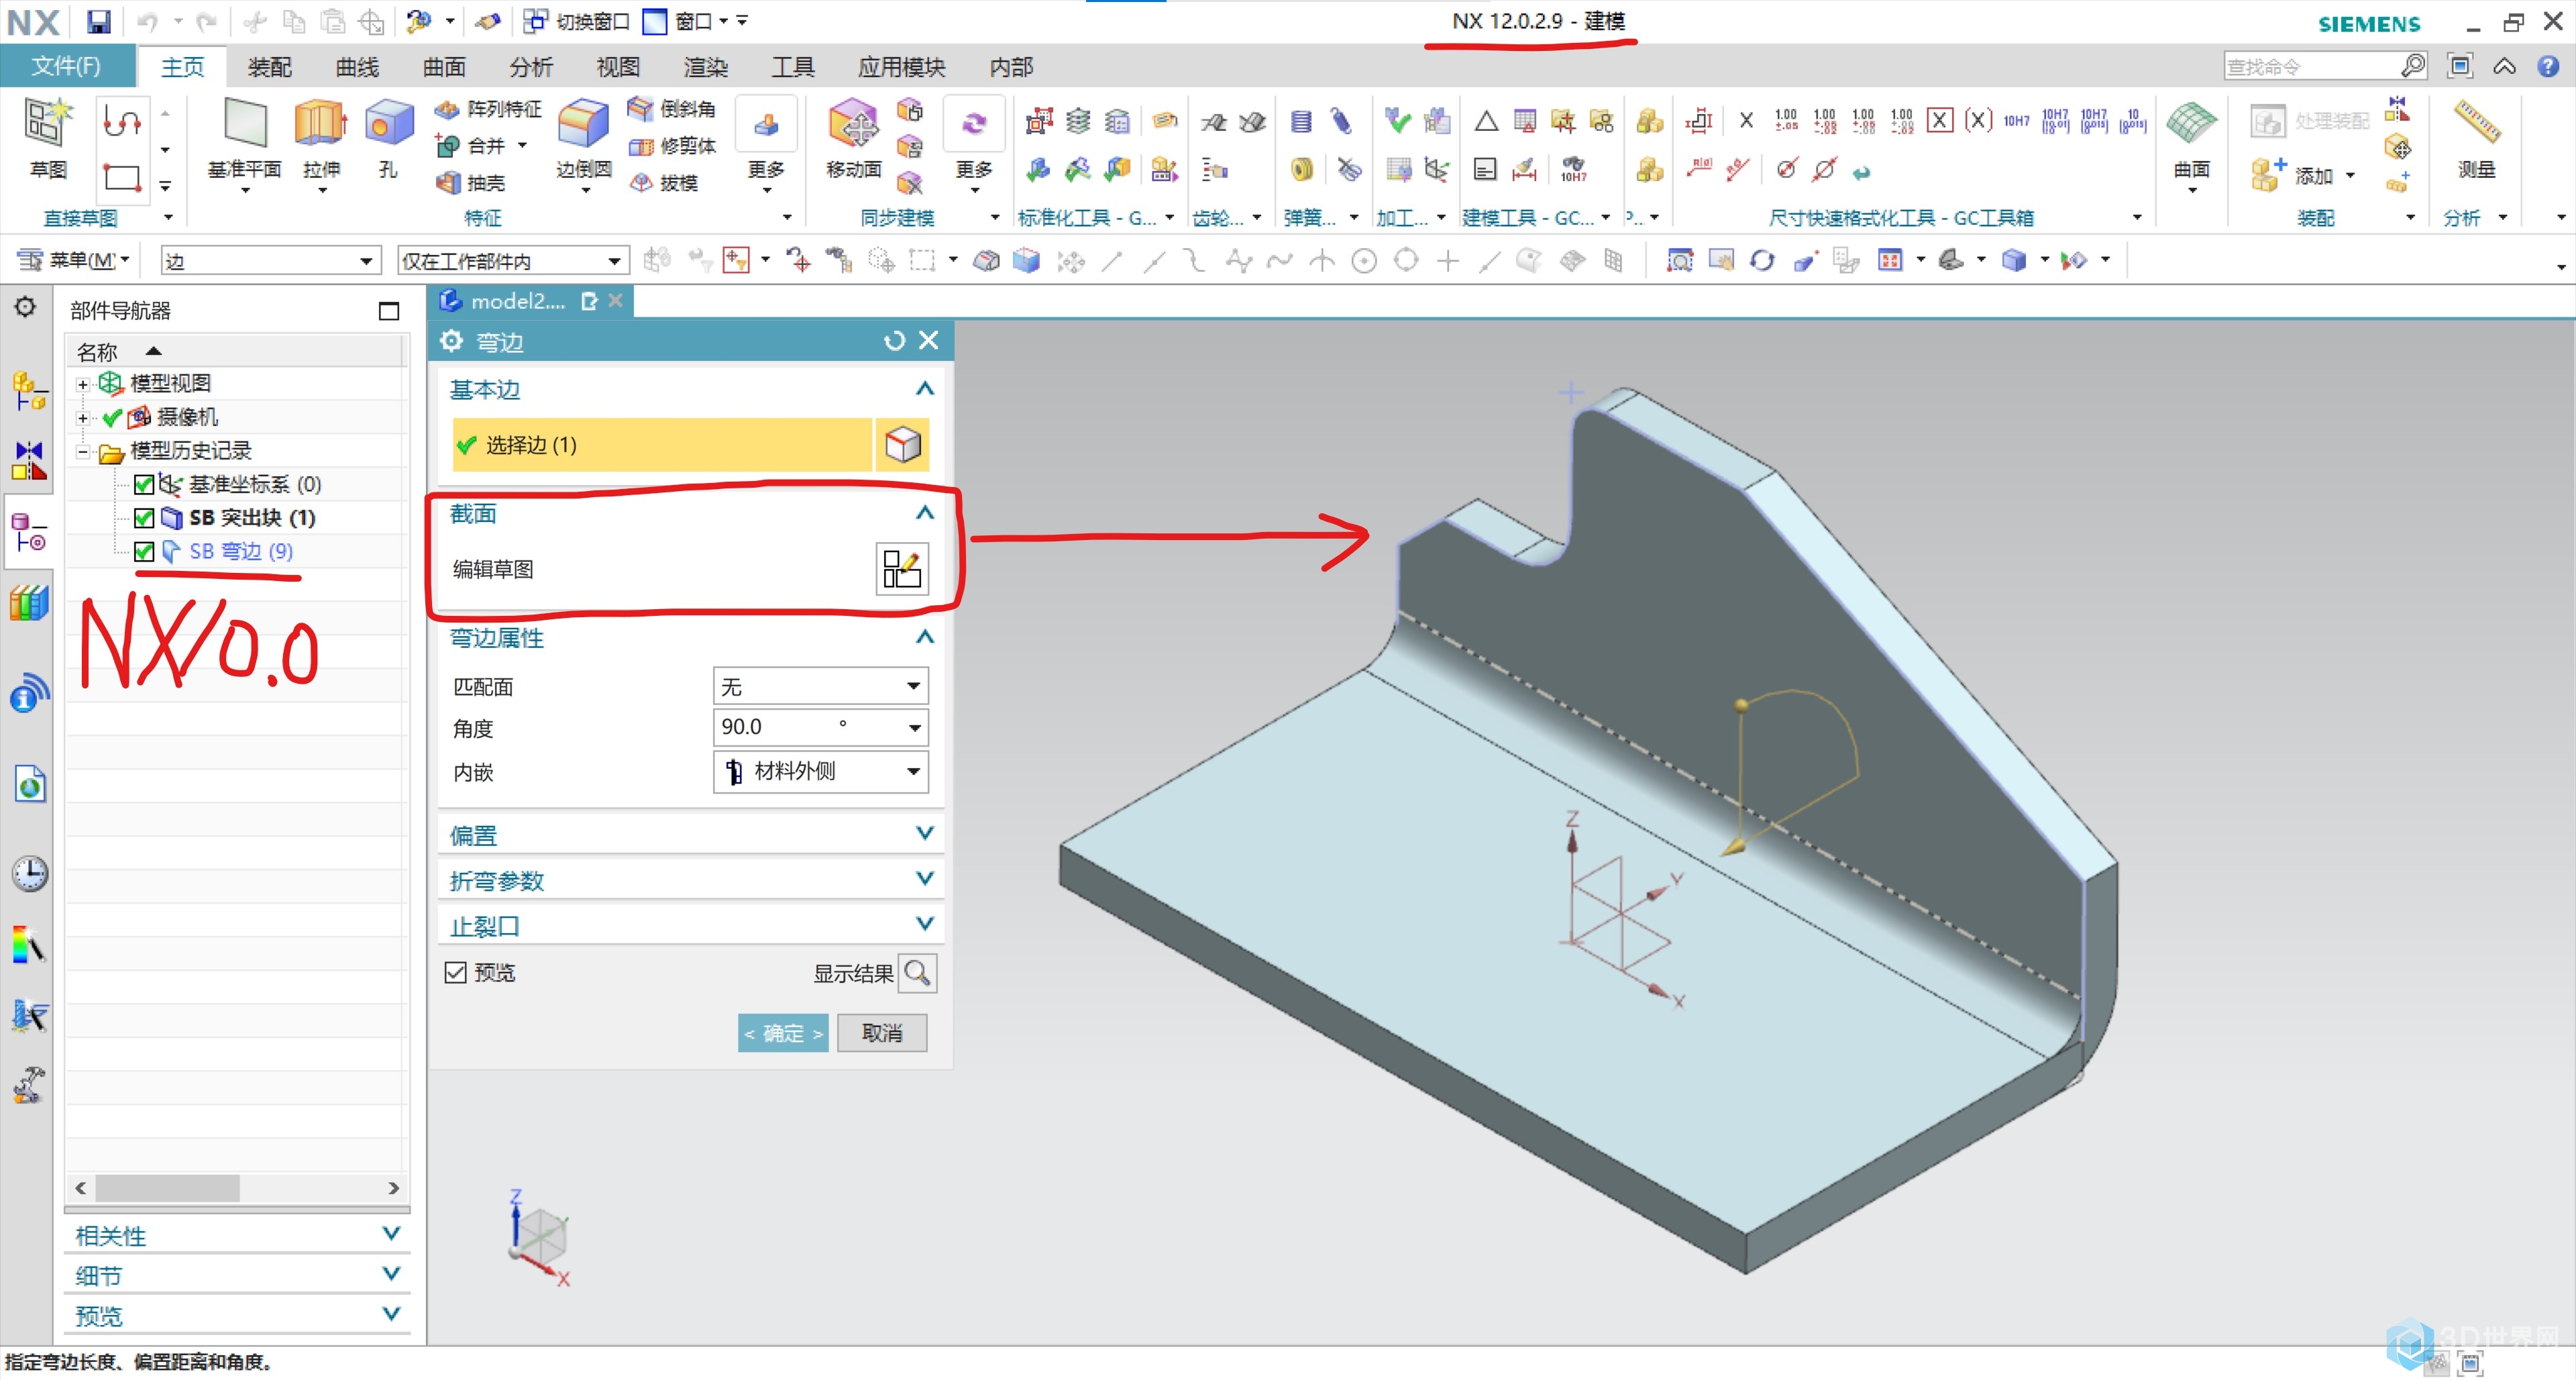Image resolution: width=2576 pixels, height=1380 pixels.
Task: Switch to the Analysis (分析) ribbon tab
Action: (x=531, y=67)
